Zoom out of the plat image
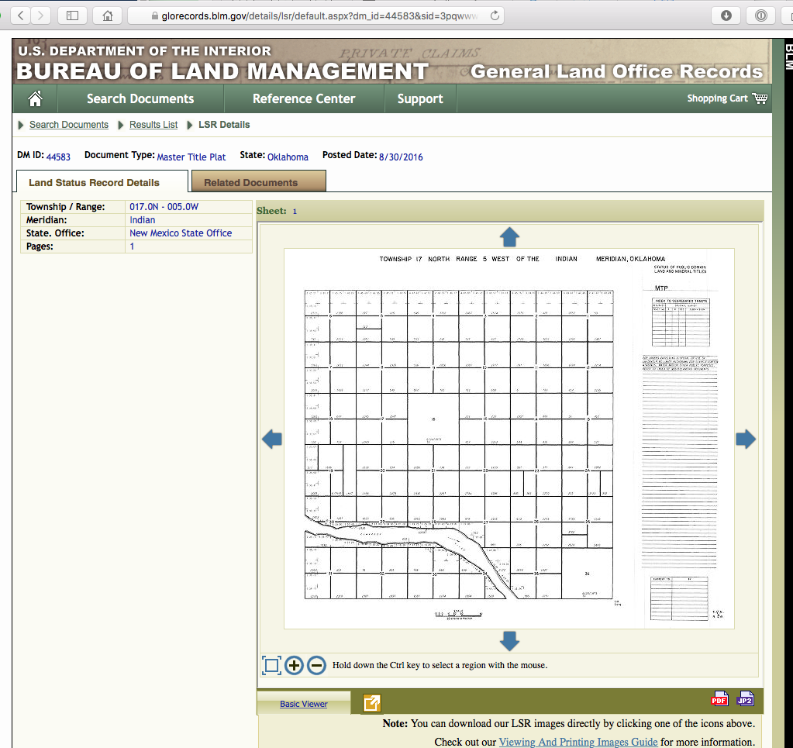The width and height of the screenshot is (793, 748). [316, 665]
